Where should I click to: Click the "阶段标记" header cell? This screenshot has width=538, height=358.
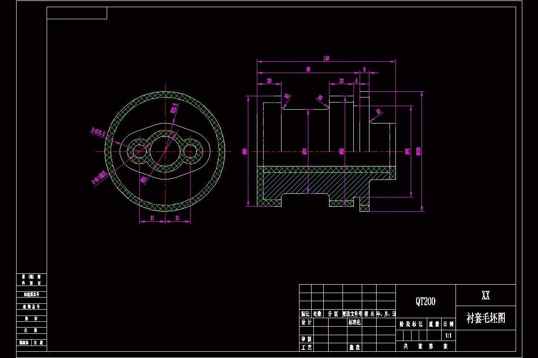pos(411,324)
